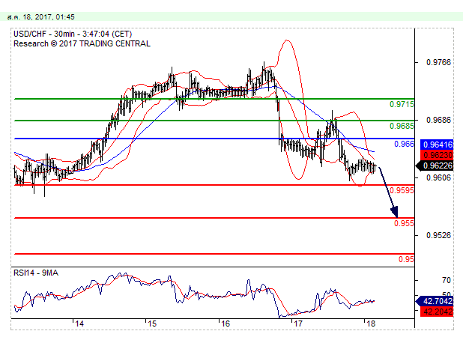Click the 0.9686 axis value
The height and width of the screenshot is (337, 463).
coord(438,120)
